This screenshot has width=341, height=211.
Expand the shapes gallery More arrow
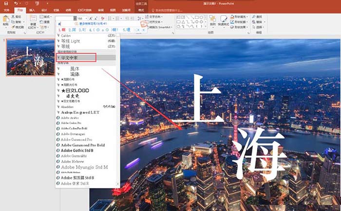(x=206, y=26)
